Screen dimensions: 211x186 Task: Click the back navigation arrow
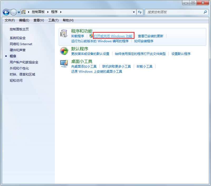[x=6, y=12]
